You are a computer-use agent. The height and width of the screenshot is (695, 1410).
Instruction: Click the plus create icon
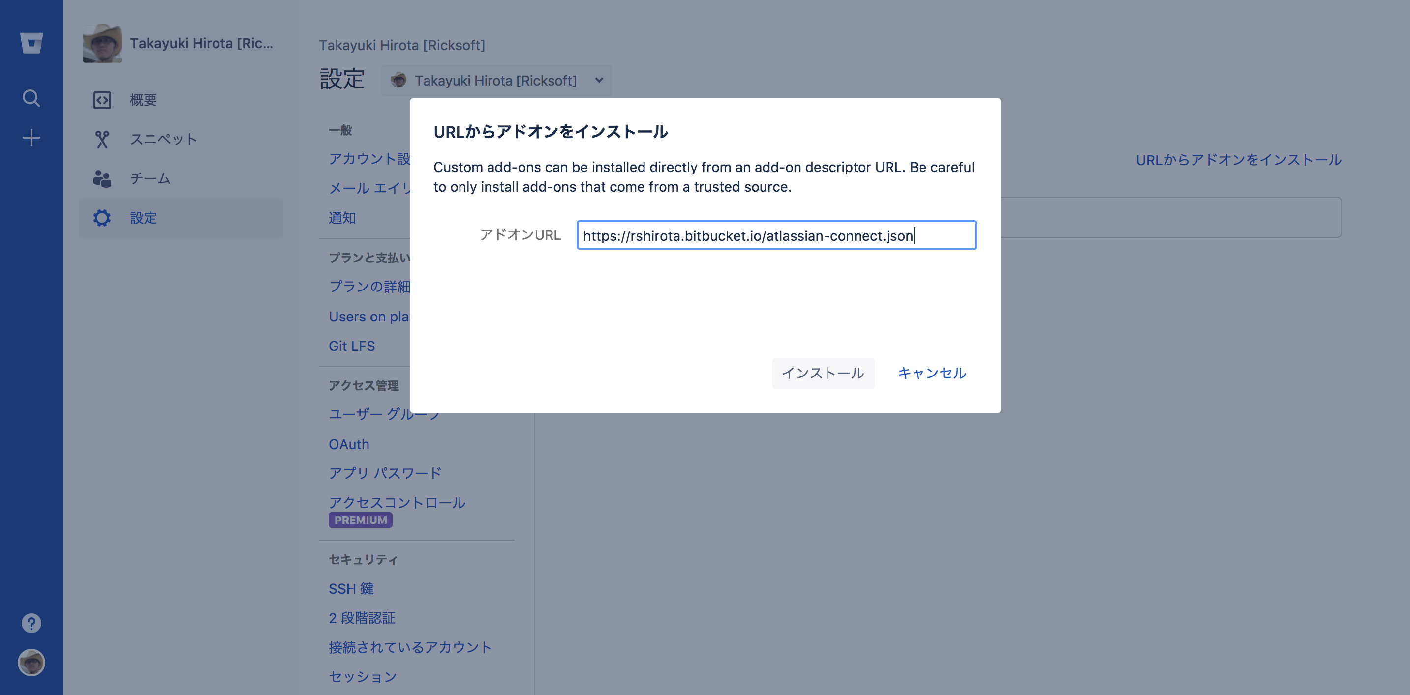(x=31, y=138)
